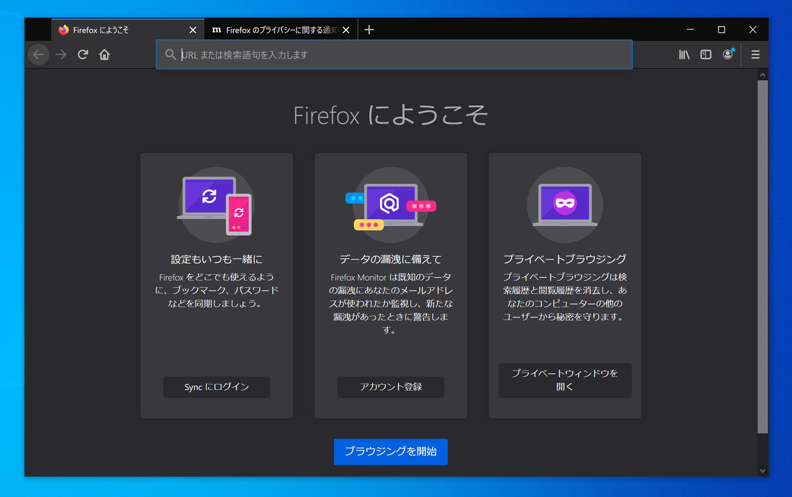Minimize the Firefox window

click(x=690, y=30)
